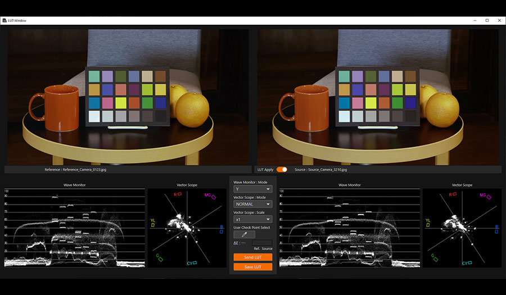This screenshot has width=506, height=295.
Task: Toggle the LUT Apply switch
Action: point(282,170)
